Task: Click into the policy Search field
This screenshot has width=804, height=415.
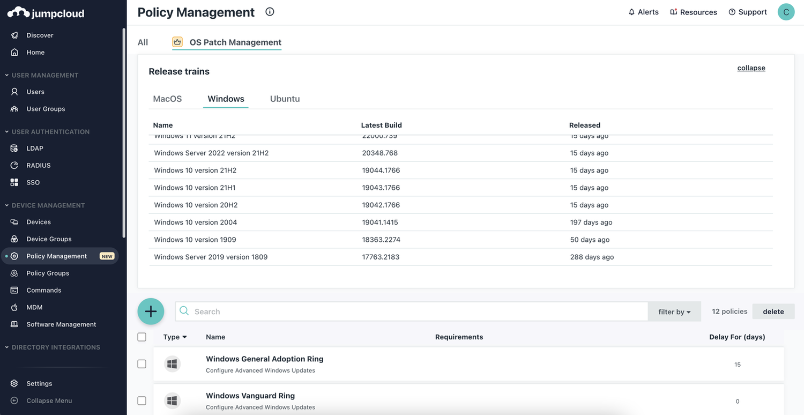Action: (412, 312)
